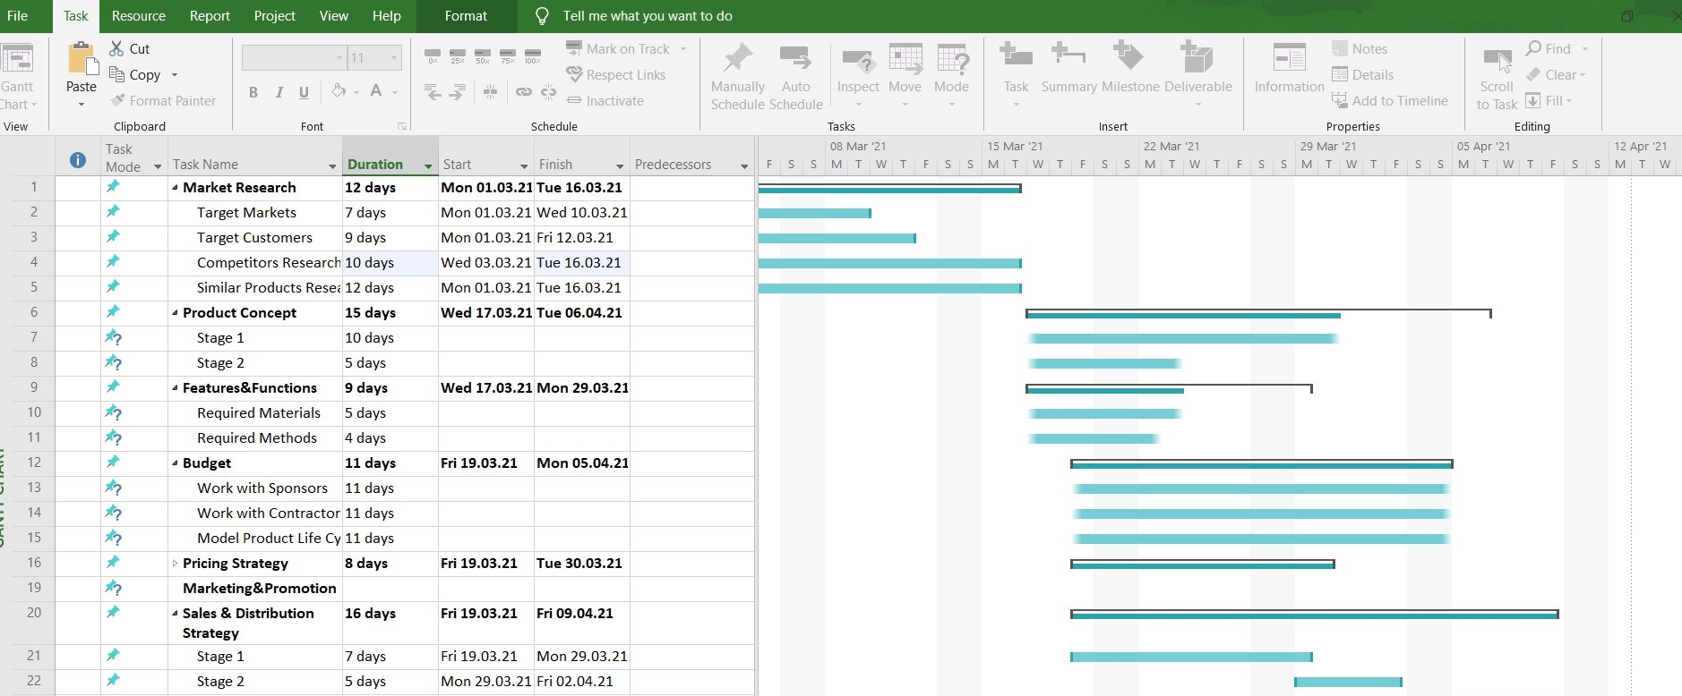Image resolution: width=1682 pixels, height=696 pixels.
Task: Open the File menu
Action: tap(17, 16)
